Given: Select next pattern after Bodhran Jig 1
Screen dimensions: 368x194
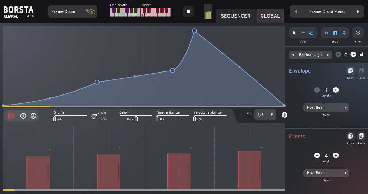Looking at the screenshot, I should (328, 55).
